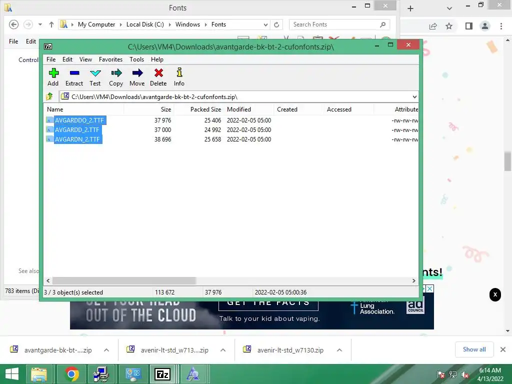
Task: Choose the Move toolbar icon
Action: tap(137, 77)
